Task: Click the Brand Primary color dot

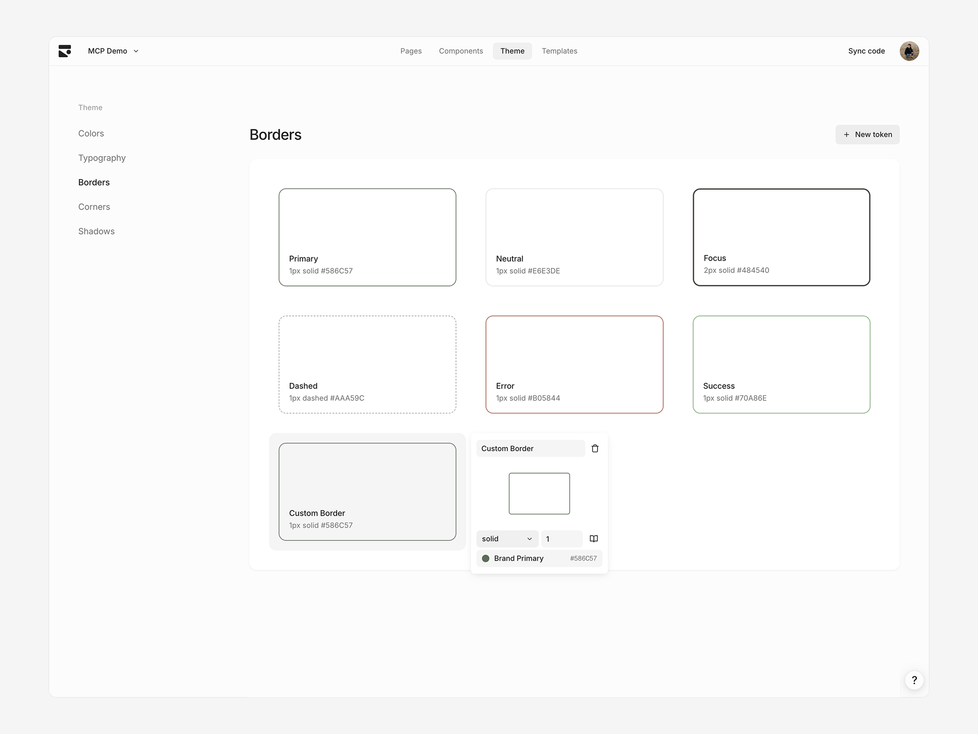Action: (x=485, y=558)
